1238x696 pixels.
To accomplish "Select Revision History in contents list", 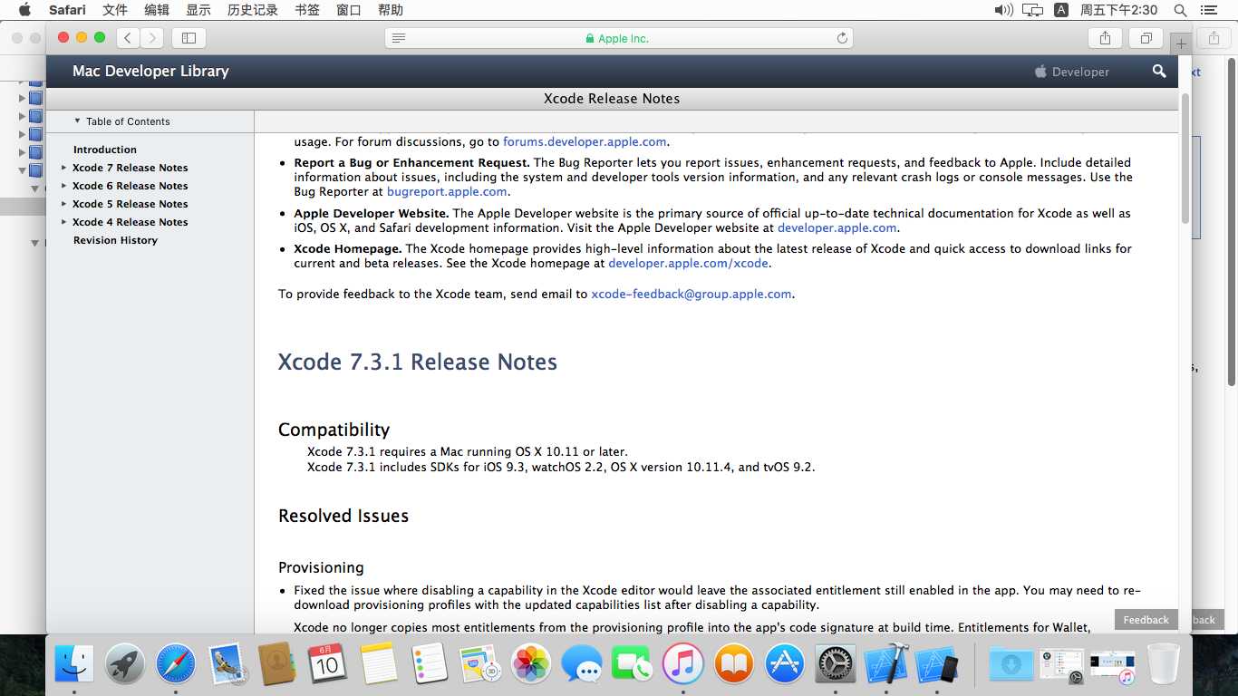I will [x=115, y=240].
